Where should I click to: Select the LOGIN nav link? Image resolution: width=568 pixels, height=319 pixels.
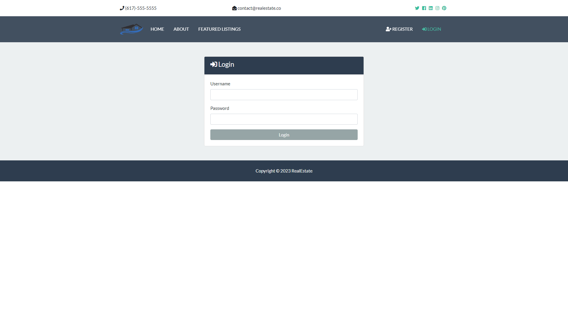(x=434, y=29)
